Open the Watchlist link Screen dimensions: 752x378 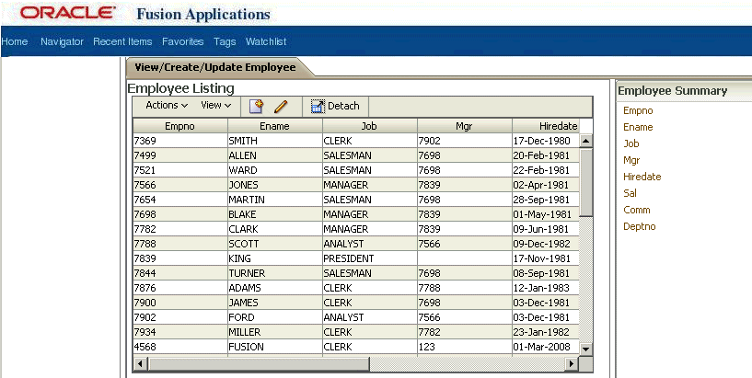click(266, 41)
